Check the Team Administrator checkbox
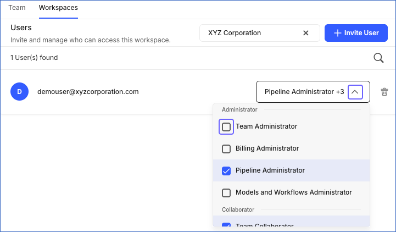Screen dimensions: 396x232 (226, 126)
